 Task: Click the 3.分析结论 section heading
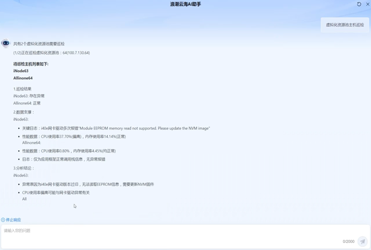(x=24, y=168)
